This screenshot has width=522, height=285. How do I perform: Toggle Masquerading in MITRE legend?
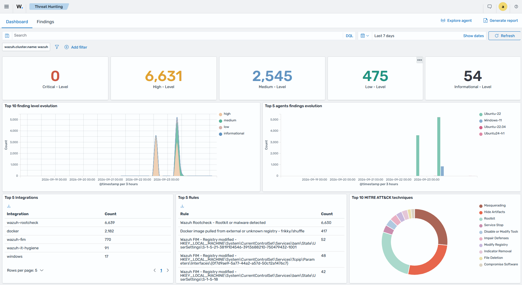[492, 205]
